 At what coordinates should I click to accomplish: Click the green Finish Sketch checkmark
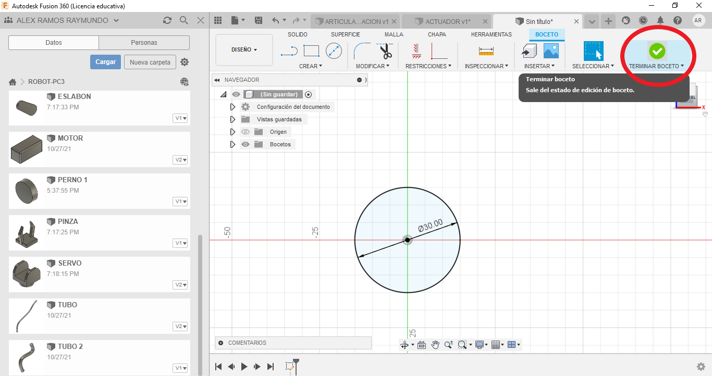click(x=657, y=51)
